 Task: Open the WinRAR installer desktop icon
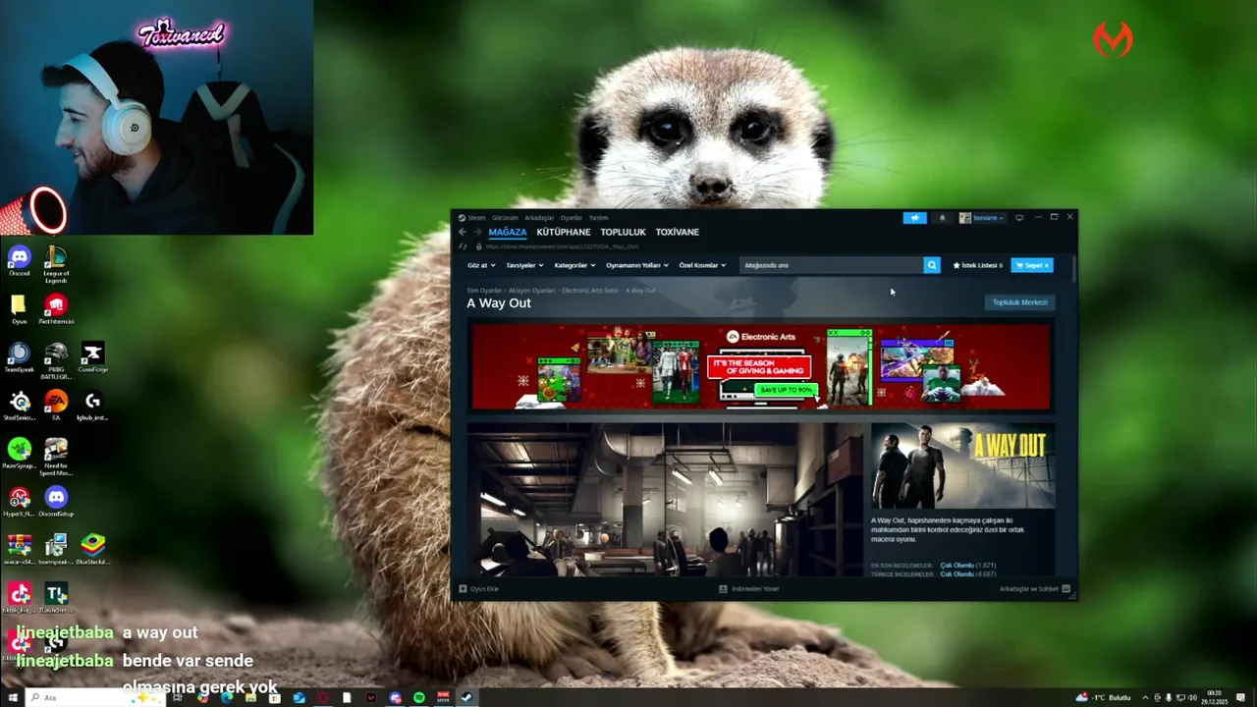(x=19, y=550)
